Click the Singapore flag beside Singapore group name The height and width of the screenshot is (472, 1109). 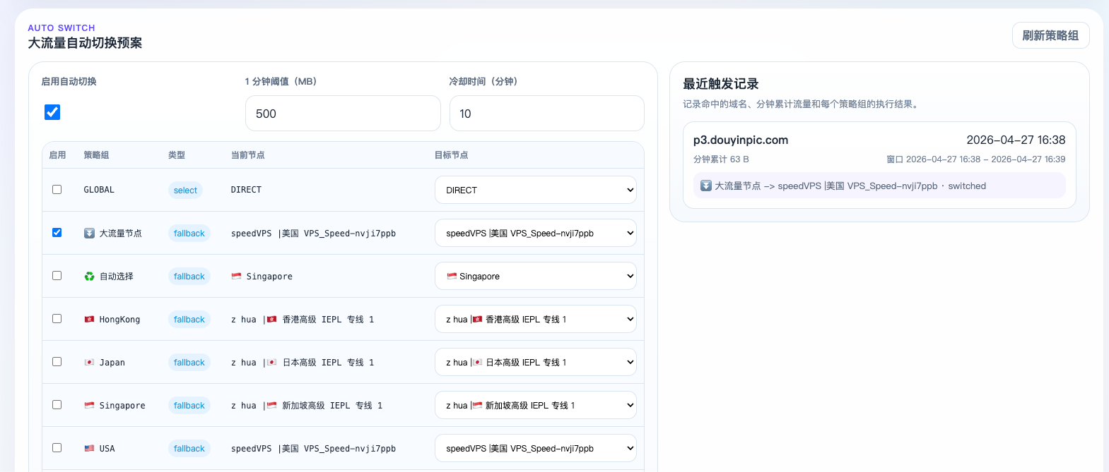coord(89,405)
